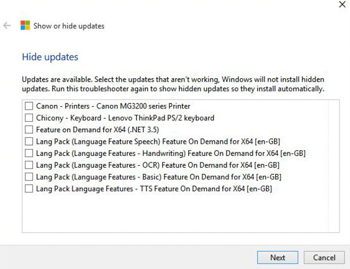
Task: Close the troubleshooter window
Action: [341, 4]
